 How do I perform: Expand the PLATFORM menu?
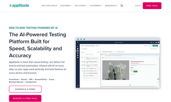(66, 6)
